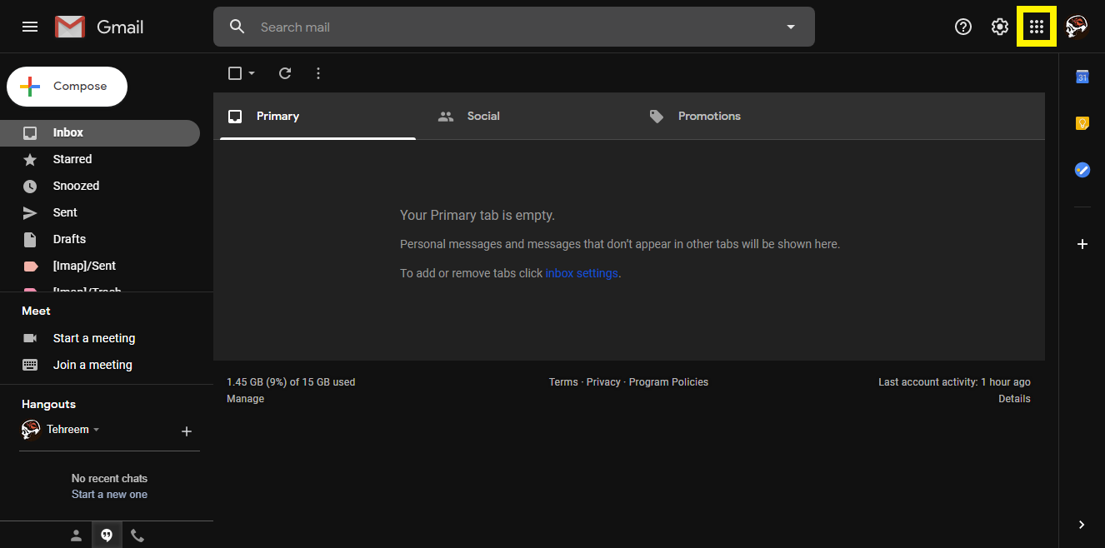Click the Drafts label text
This screenshot has width=1105, height=548.
pos(69,239)
